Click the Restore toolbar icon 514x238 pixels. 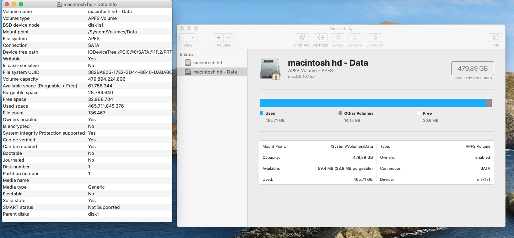tap(355, 38)
